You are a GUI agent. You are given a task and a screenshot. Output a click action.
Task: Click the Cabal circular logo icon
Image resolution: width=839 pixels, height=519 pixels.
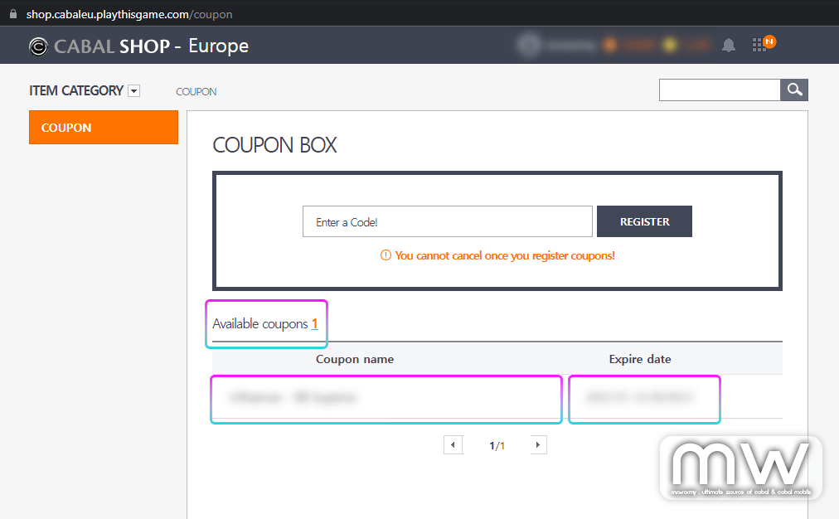(x=38, y=46)
